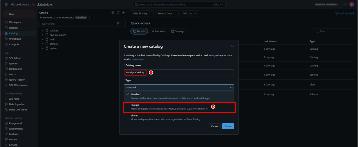358x147 pixels.
Task: Open the Add data dropdown
Action: click(x=189, y=14)
